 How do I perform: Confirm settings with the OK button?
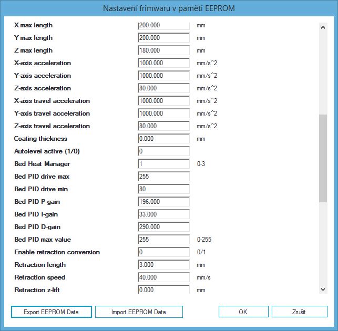pyautogui.click(x=243, y=312)
